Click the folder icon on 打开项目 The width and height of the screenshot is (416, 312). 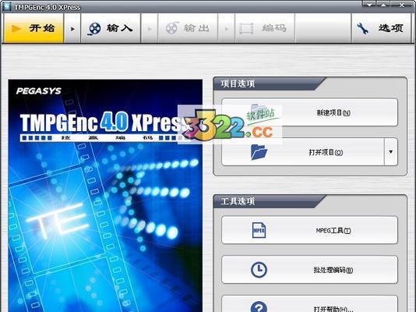(259, 152)
